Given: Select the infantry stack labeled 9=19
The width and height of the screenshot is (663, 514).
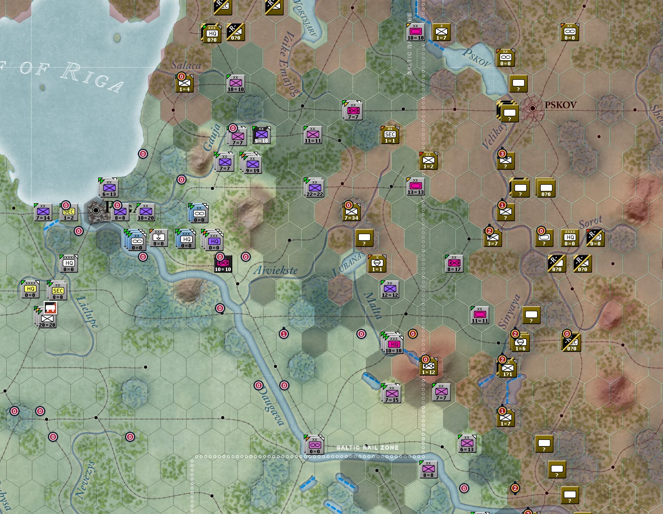Looking at the screenshot, I should [252, 163].
